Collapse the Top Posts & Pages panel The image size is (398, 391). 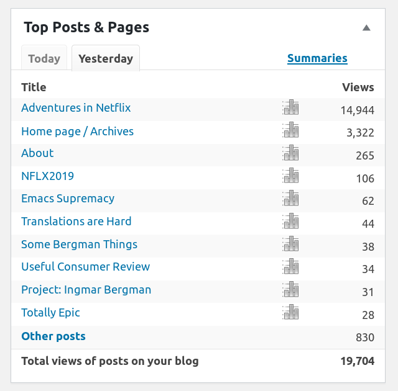click(366, 28)
